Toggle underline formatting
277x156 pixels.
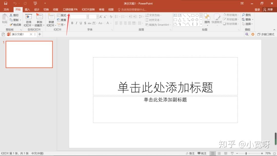point(81,23)
